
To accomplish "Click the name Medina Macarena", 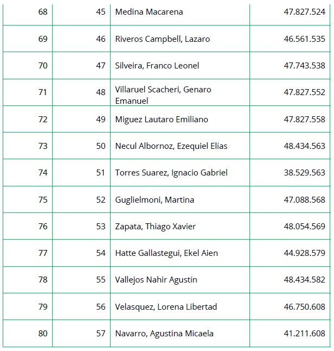I will pos(149,12).
